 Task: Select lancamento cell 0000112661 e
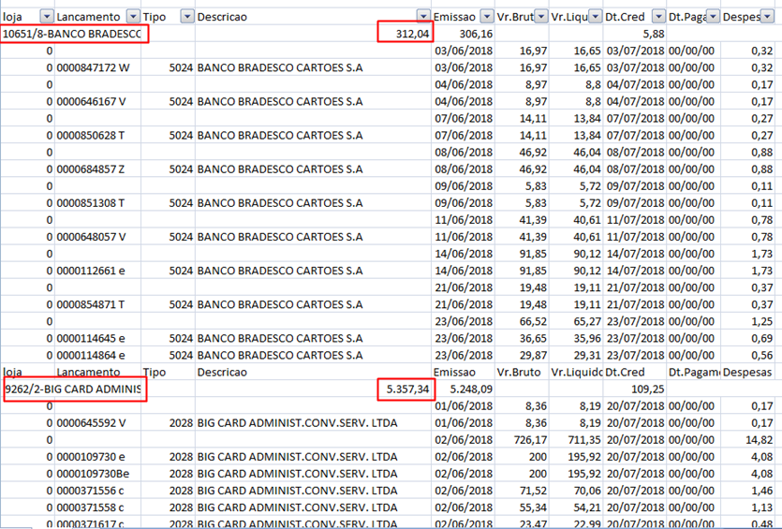click(97, 271)
